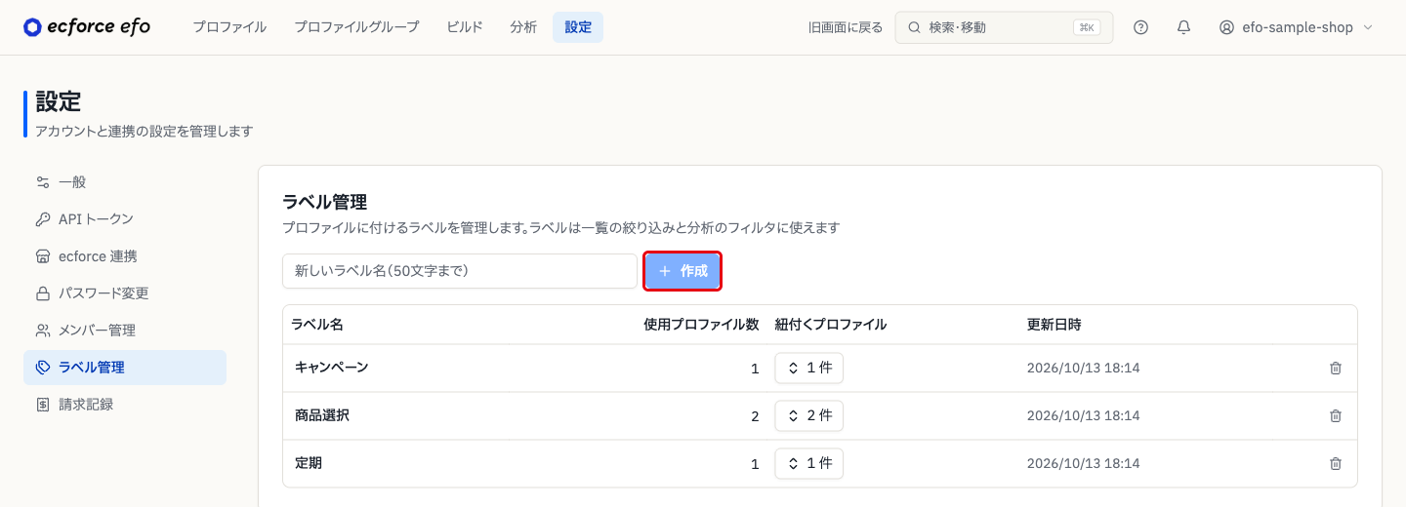Open API トークン settings page
The width and height of the screenshot is (1406, 507).
(125, 219)
